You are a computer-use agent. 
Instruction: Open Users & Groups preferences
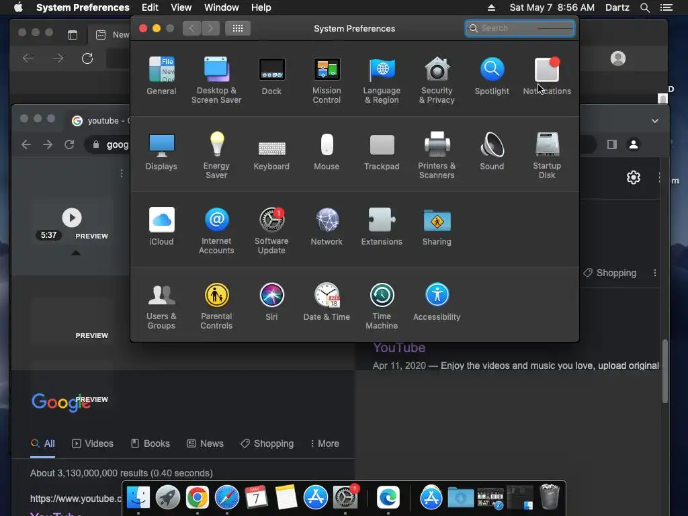161,306
